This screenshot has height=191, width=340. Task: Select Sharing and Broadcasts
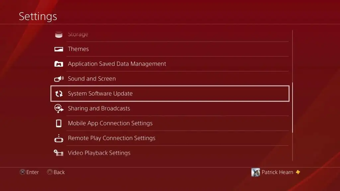click(170, 108)
